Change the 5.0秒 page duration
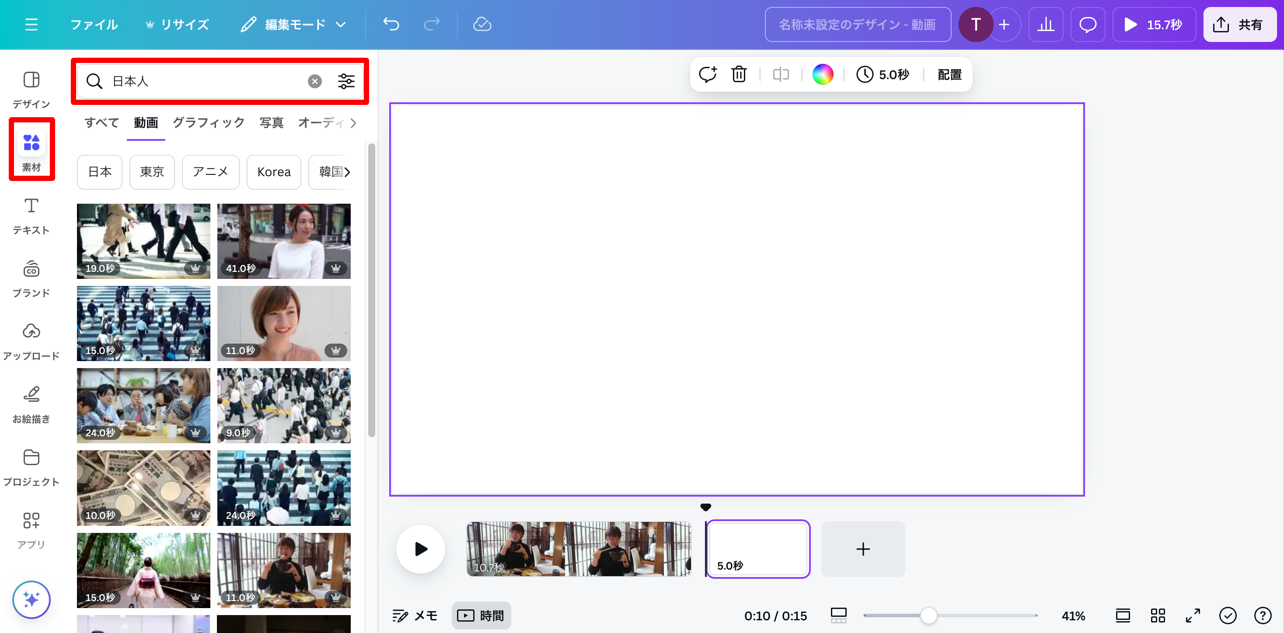 (x=883, y=74)
